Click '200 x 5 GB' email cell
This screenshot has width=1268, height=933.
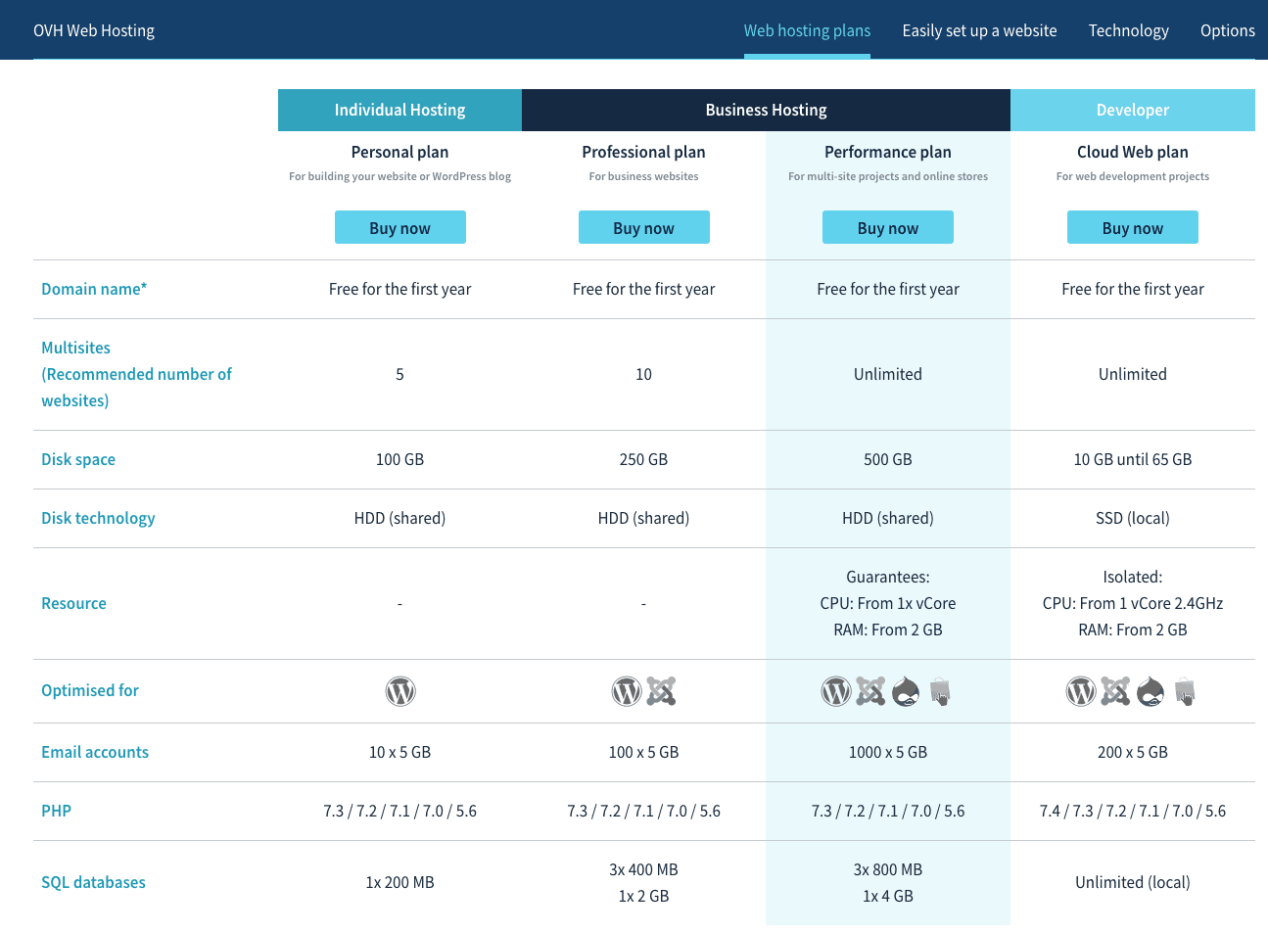tap(1133, 752)
